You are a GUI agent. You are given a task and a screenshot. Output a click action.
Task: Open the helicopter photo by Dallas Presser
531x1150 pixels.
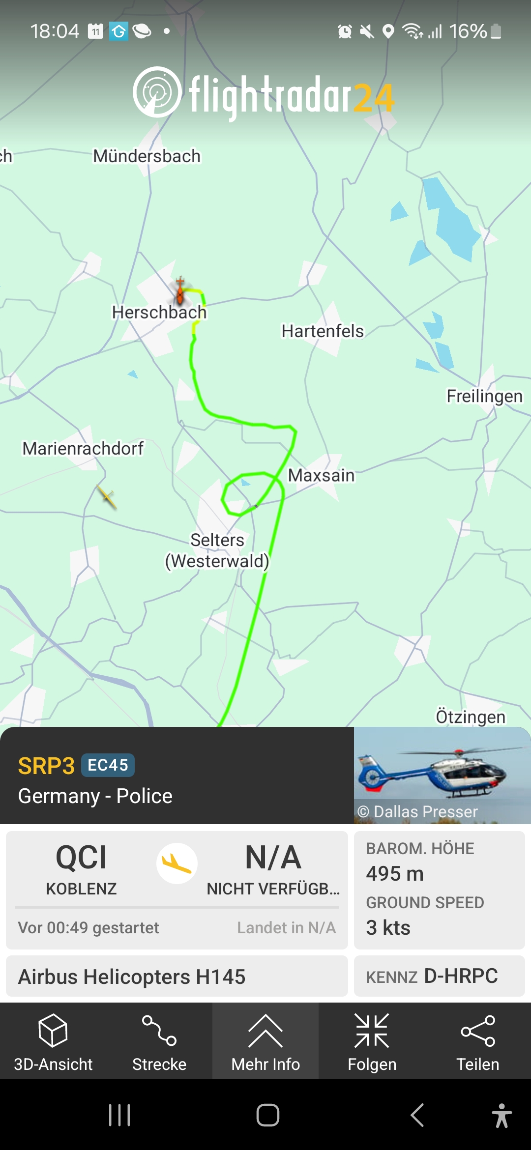click(442, 775)
